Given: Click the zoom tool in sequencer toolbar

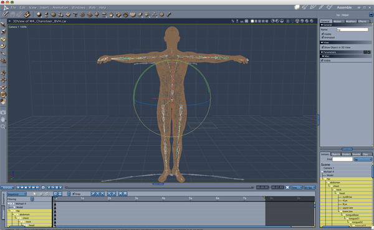Looking at the screenshot, I should coord(47,194).
